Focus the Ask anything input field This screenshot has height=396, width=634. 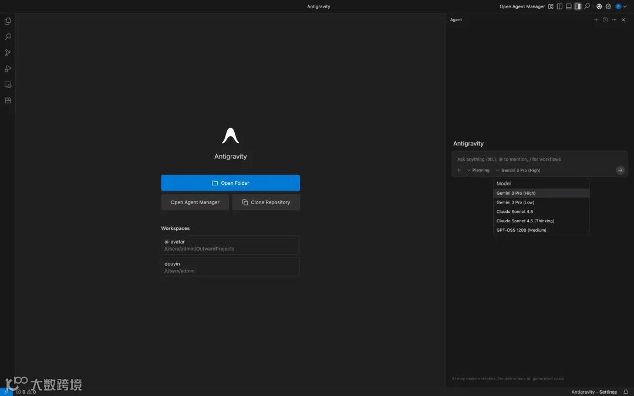[539, 159]
